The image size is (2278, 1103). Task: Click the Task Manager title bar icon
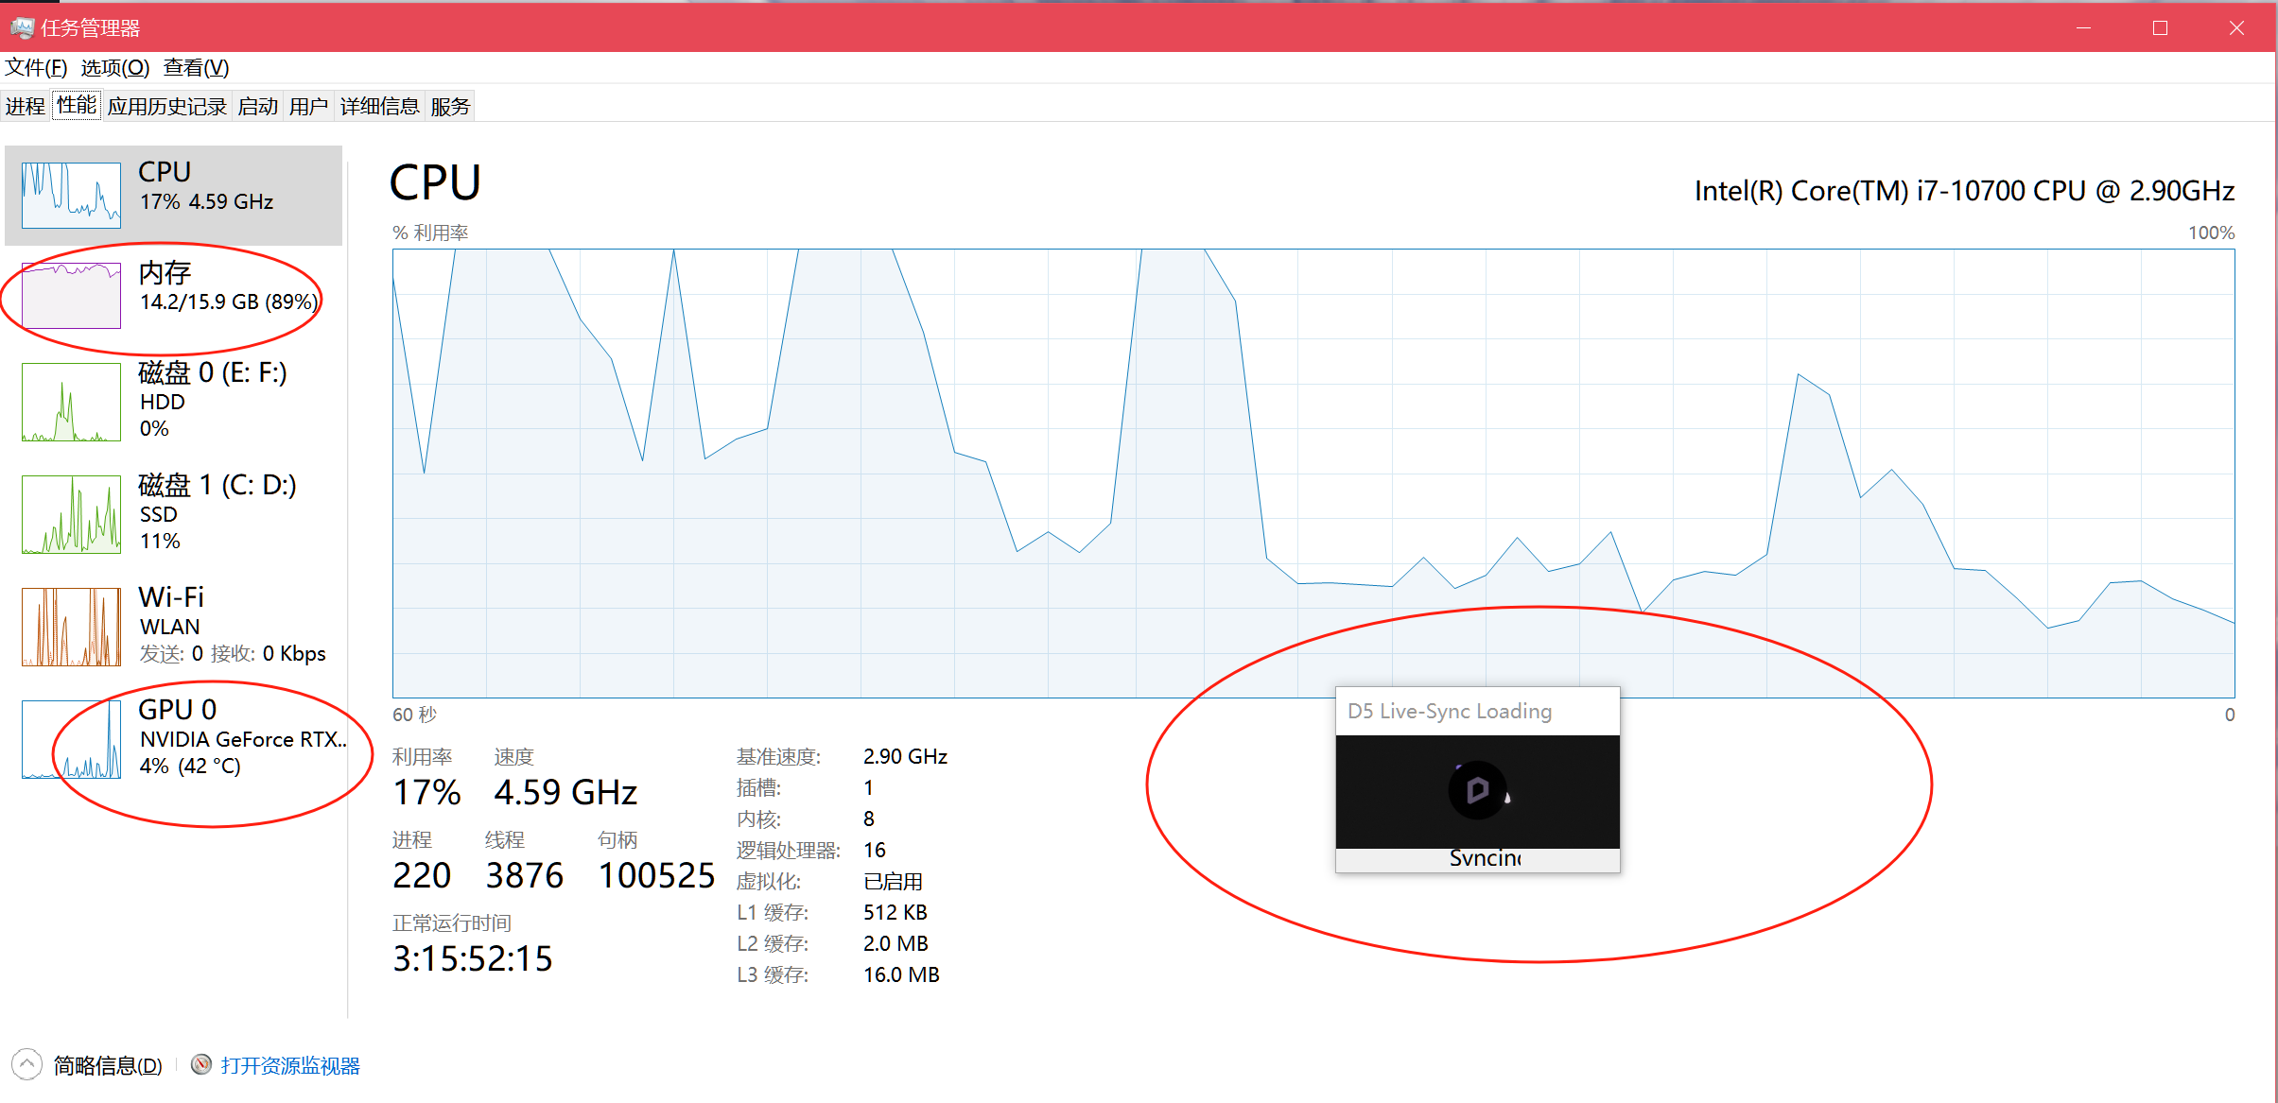click(21, 27)
